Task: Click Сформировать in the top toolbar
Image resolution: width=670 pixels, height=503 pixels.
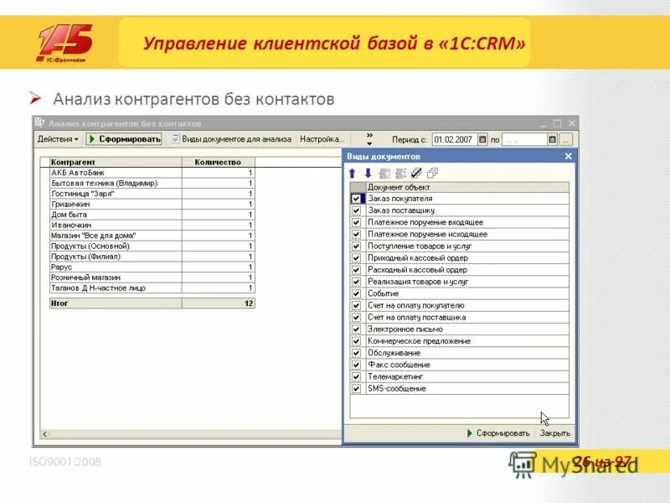Action: [x=124, y=139]
